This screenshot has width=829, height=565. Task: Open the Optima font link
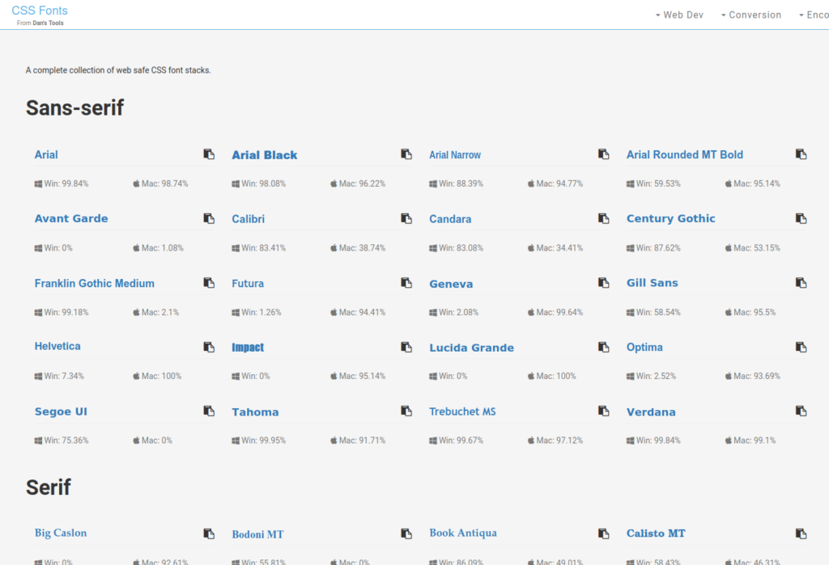(x=644, y=347)
